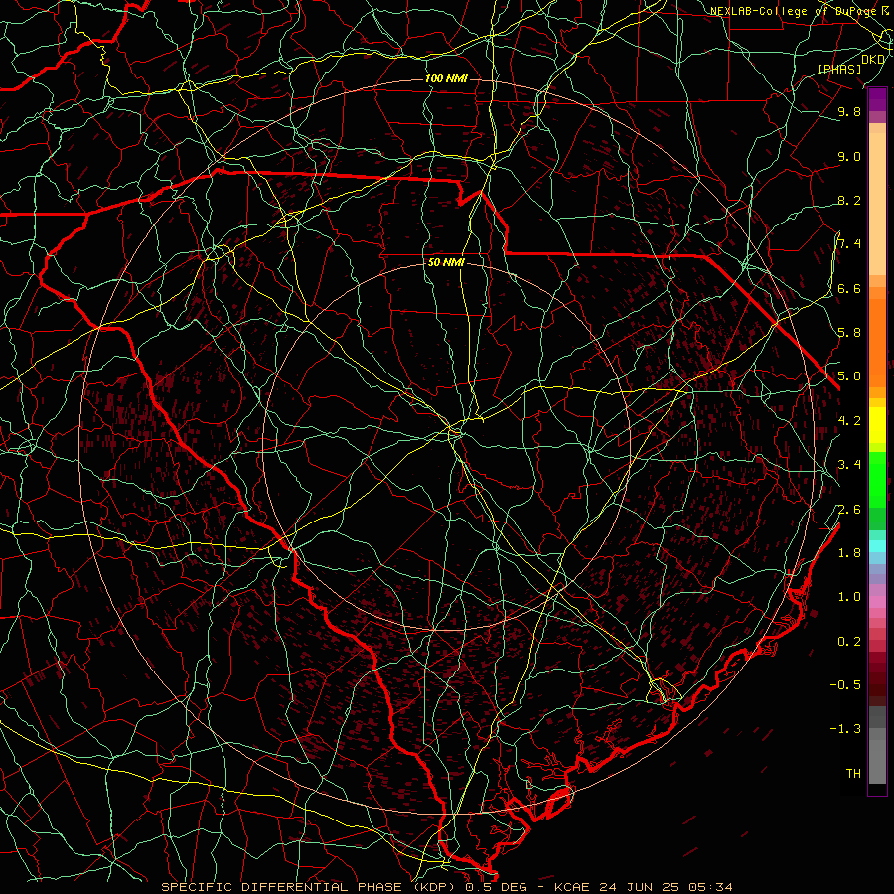Click the -1.3 value on color scale
The image size is (894, 894).
coord(845,729)
